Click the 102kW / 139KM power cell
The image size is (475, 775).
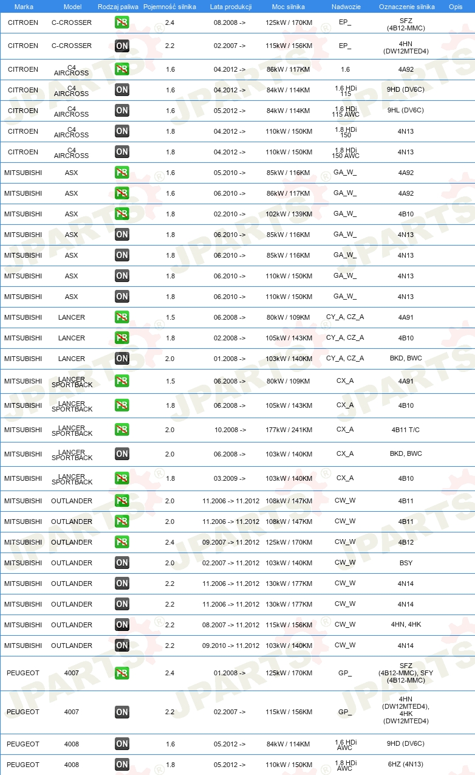(x=289, y=214)
